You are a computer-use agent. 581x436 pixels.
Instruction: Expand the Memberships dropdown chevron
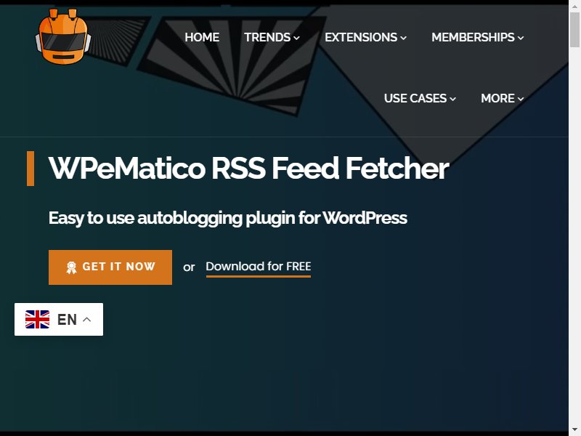coord(521,38)
